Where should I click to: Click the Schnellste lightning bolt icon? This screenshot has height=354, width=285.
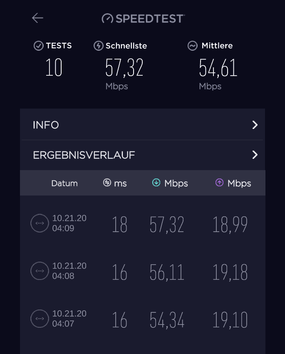tap(99, 46)
